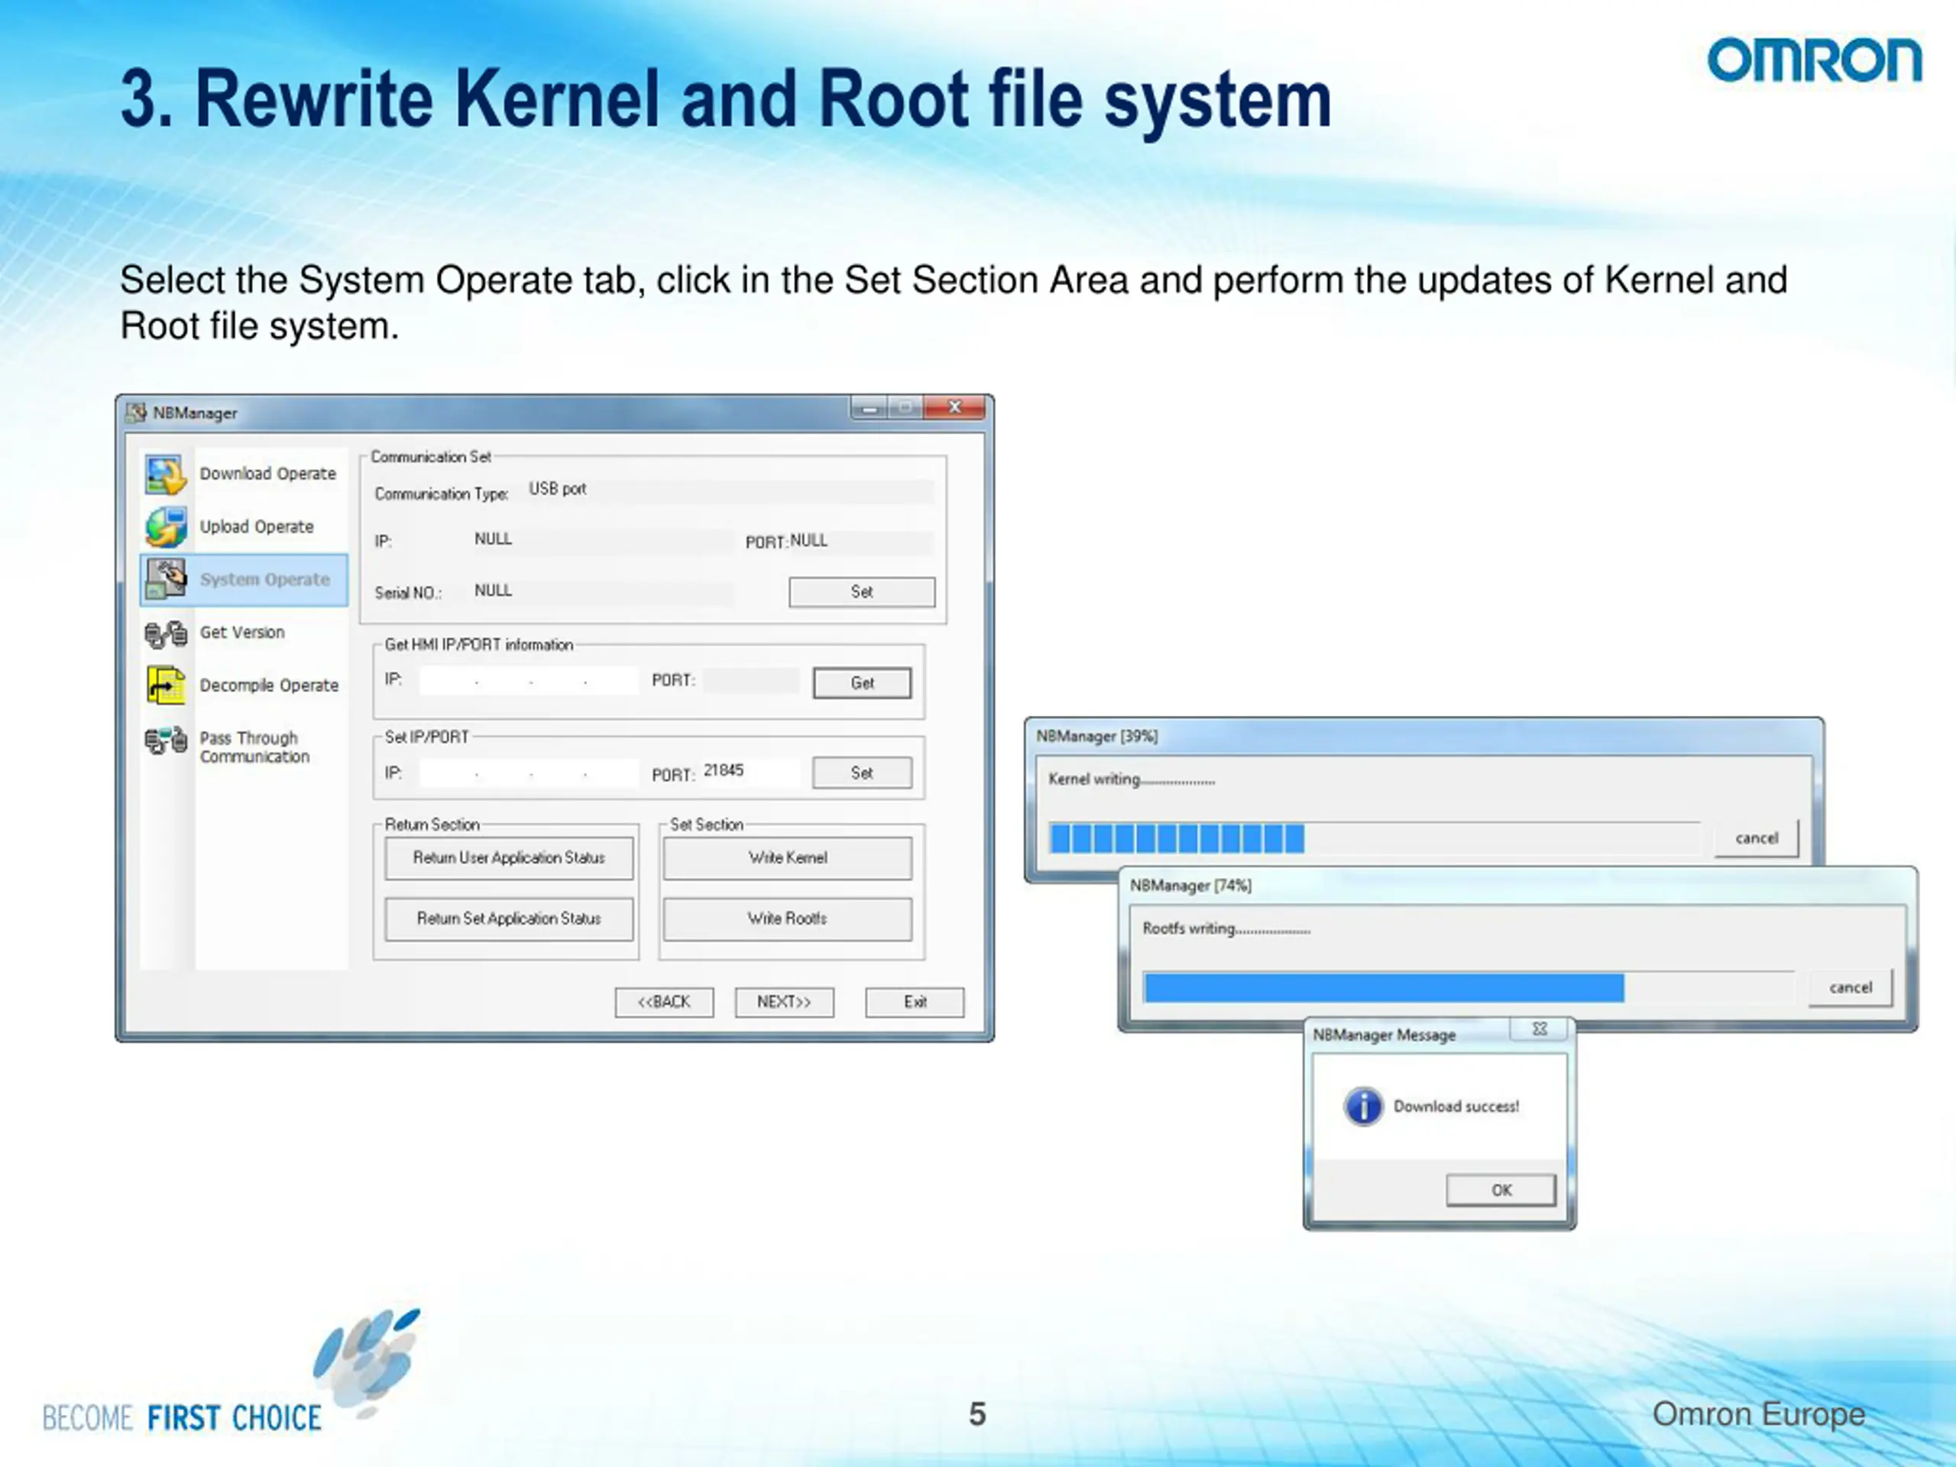Click the Upload Operate globe icon
Image resolution: width=1956 pixels, height=1467 pixels.
coord(165,527)
